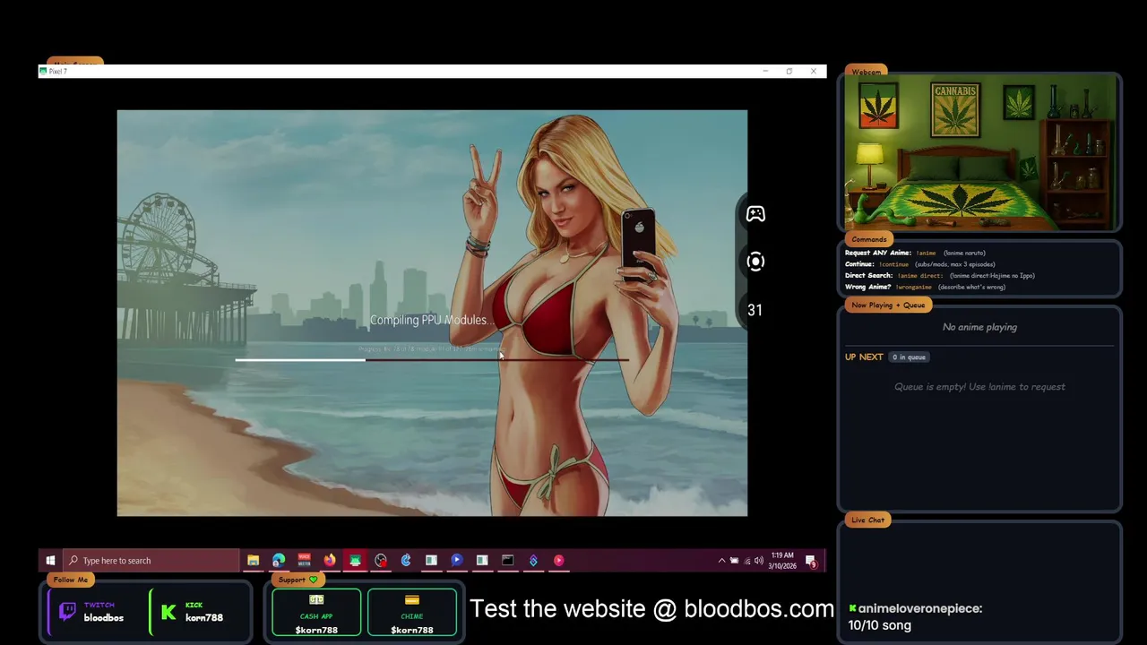The height and width of the screenshot is (645, 1147).
Task: Click the 'Follow Me' label tab
Action: (x=71, y=580)
